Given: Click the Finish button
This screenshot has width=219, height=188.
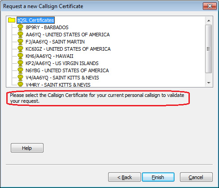Looking at the screenshot, I should coord(158,177).
